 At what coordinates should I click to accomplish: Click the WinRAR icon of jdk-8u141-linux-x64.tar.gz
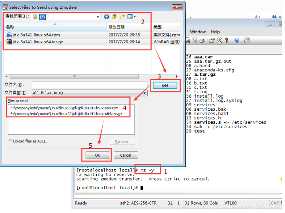9,42
